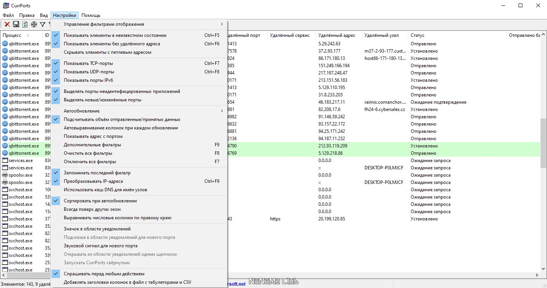Viewport: 547px width, 288px height.
Task: Toggle showing items without remote address
Action: coord(139,44)
